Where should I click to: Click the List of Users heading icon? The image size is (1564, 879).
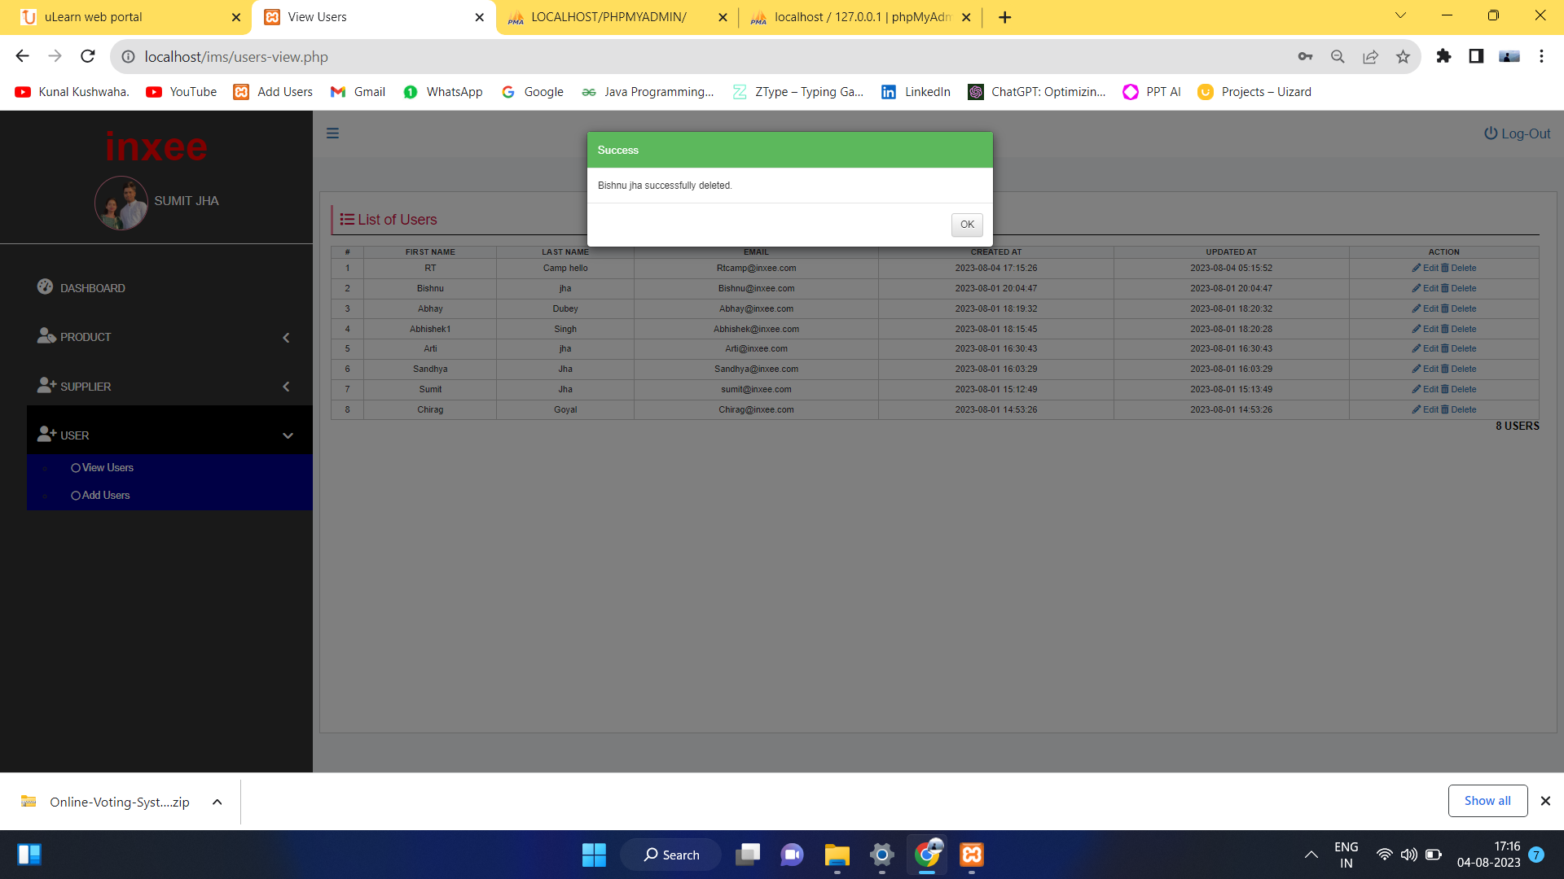(x=346, y=219)
